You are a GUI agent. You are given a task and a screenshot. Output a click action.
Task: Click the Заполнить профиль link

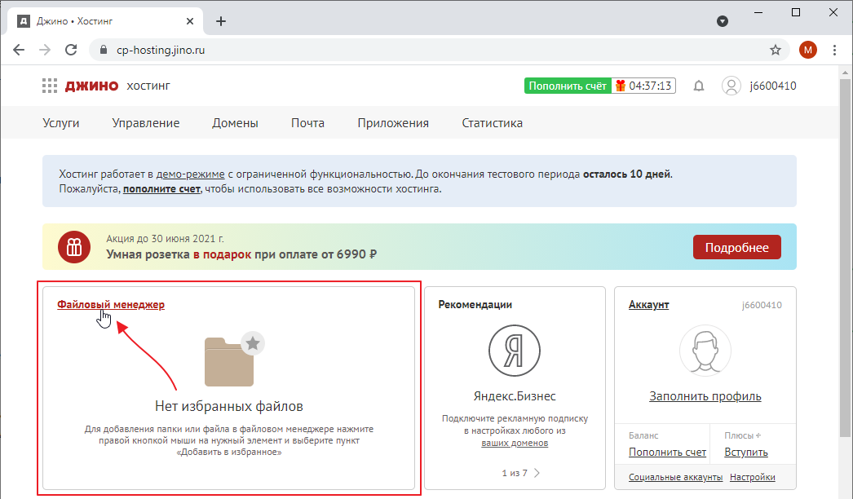pyautogui.click(x=705, y=396)
